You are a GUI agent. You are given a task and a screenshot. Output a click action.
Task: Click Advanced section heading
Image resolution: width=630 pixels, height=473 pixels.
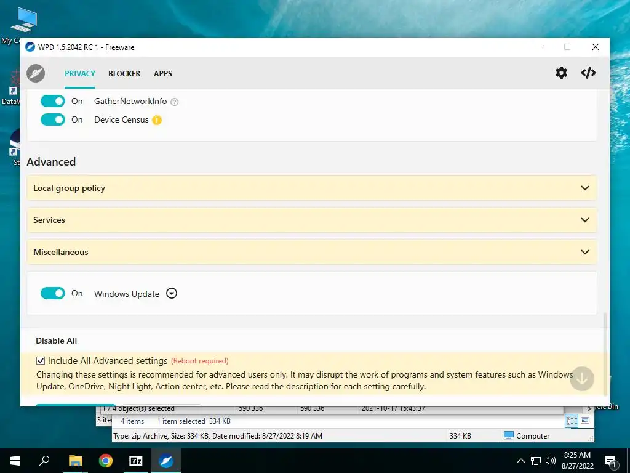[x=51, y=162]
